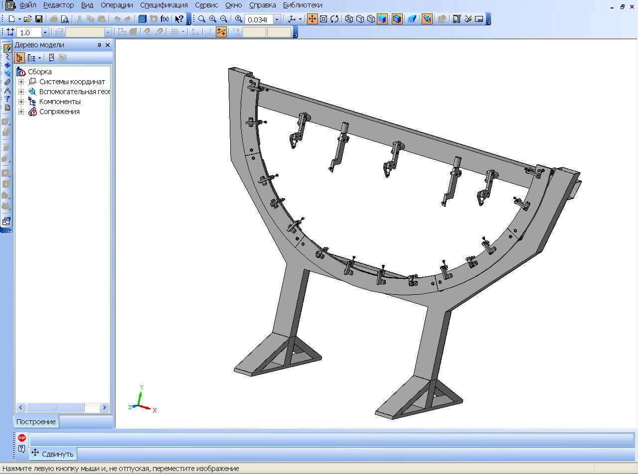Switch to the Построение tab
The height and width of the screenshot is (474, 638).
tap(36, 422)
